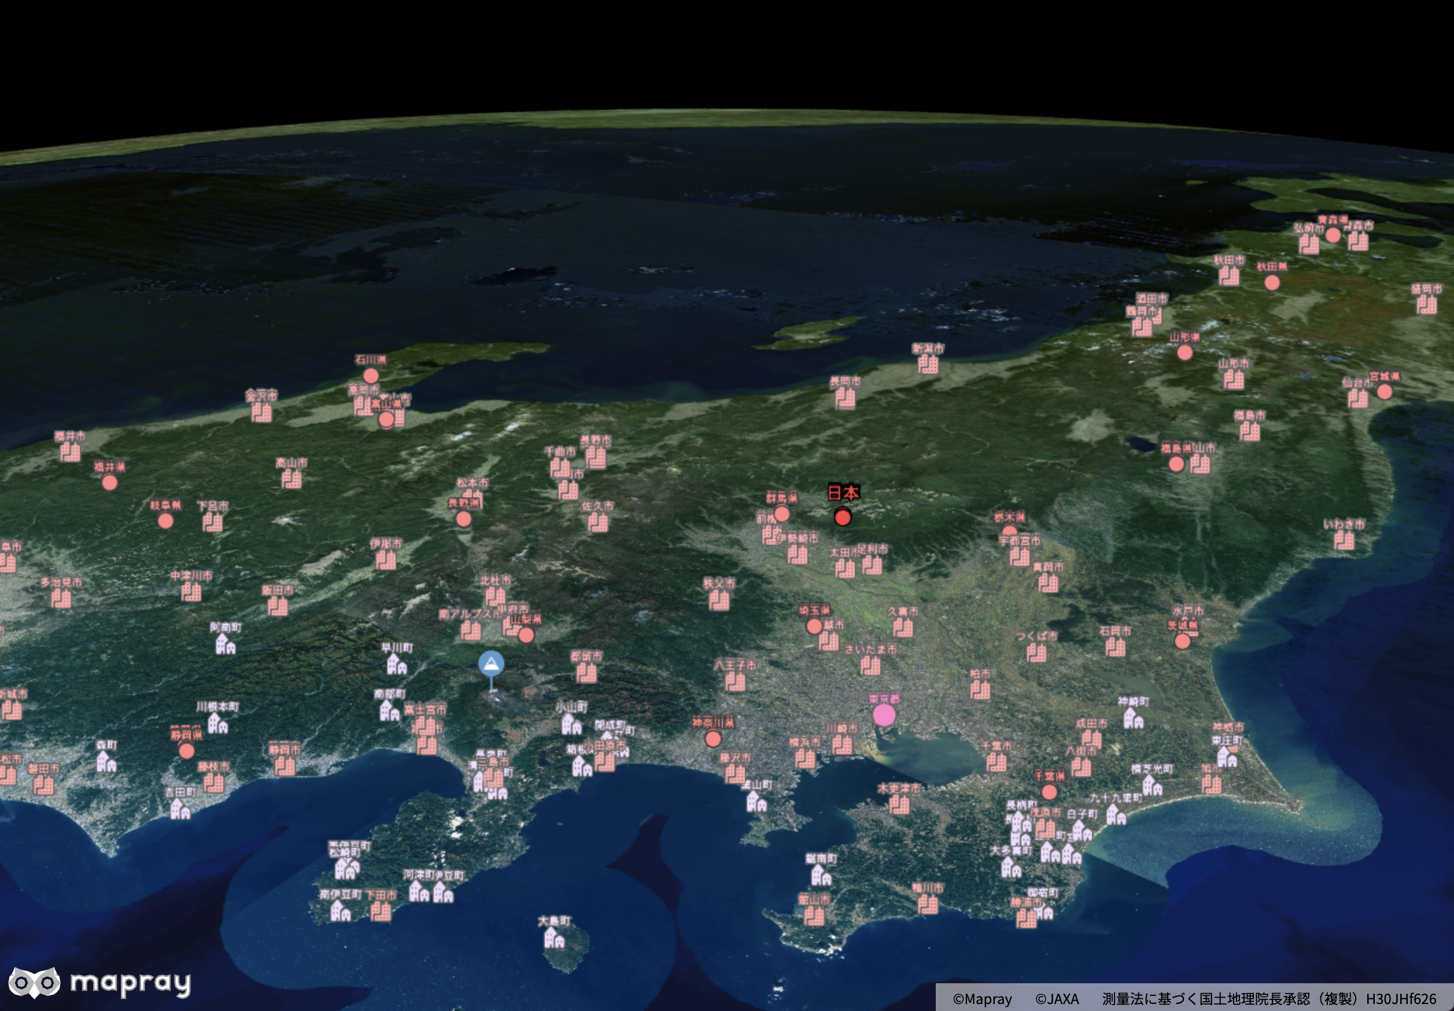
Task: Click the 千葉県 prefecture circle marker
Action: coord(1049,792)
